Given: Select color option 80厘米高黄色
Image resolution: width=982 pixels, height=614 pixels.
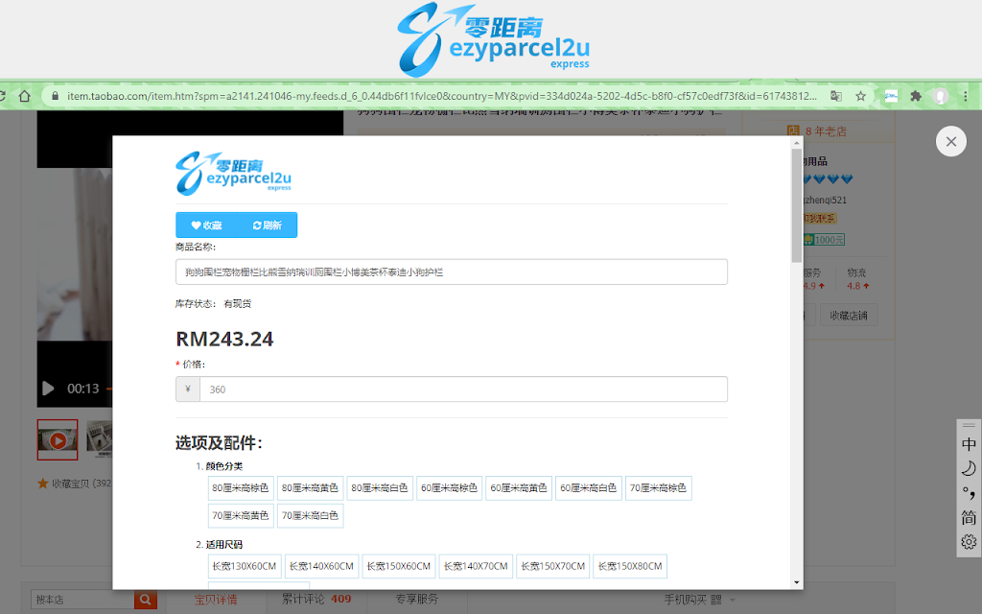Looking at the screenshot, I should click(310, 488).
